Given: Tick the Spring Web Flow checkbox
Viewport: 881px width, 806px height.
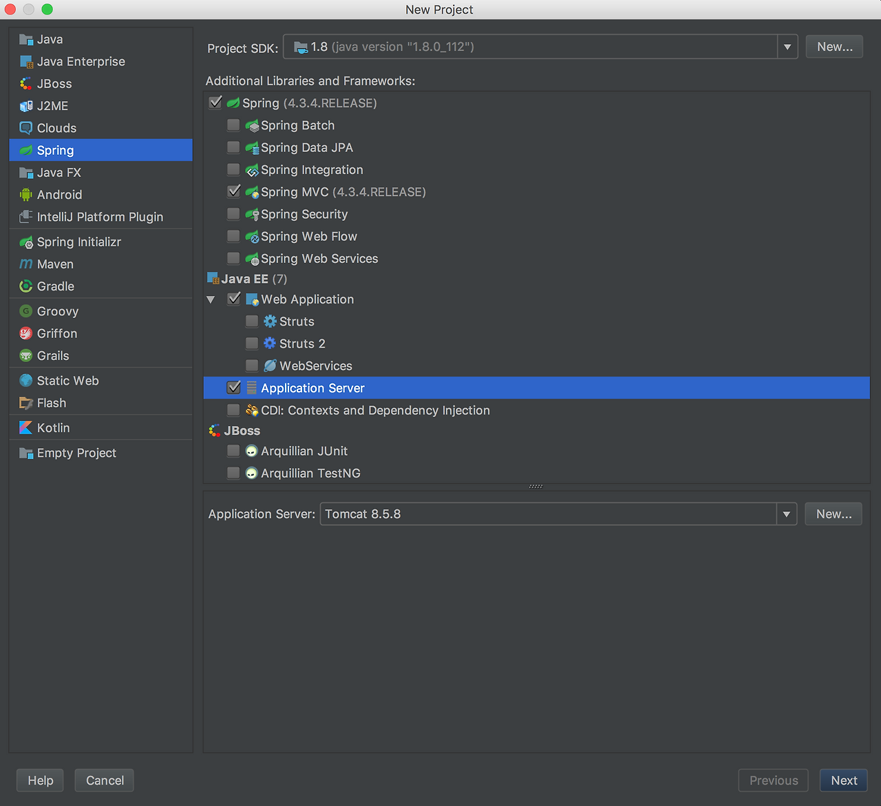Looking at the screenshot, I should 234,236.
